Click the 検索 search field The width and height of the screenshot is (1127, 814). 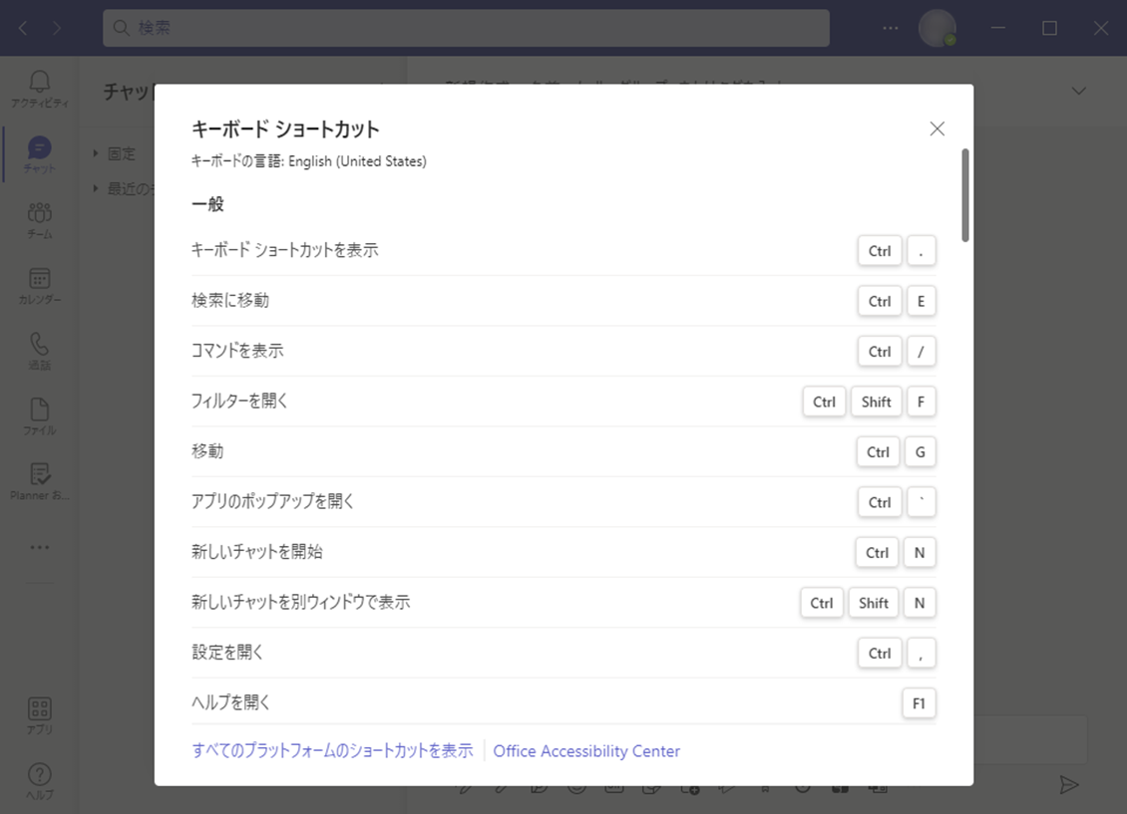tap(466, 28)
